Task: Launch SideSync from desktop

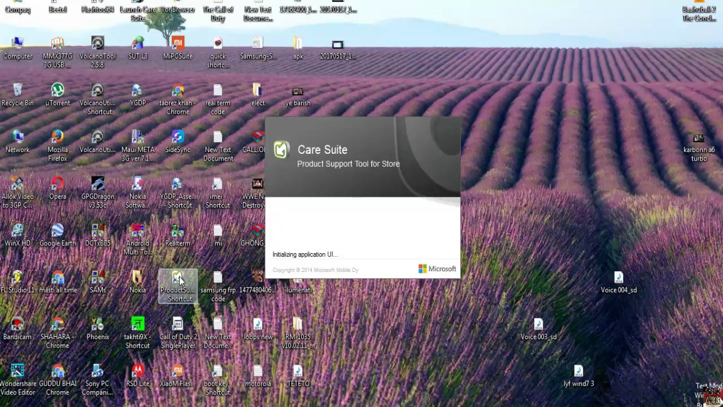Action: pos(178,142)
